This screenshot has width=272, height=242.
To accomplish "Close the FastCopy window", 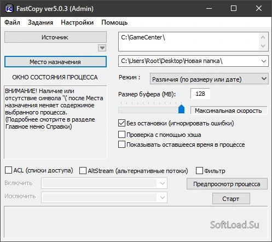I will (x=259, y=8).
